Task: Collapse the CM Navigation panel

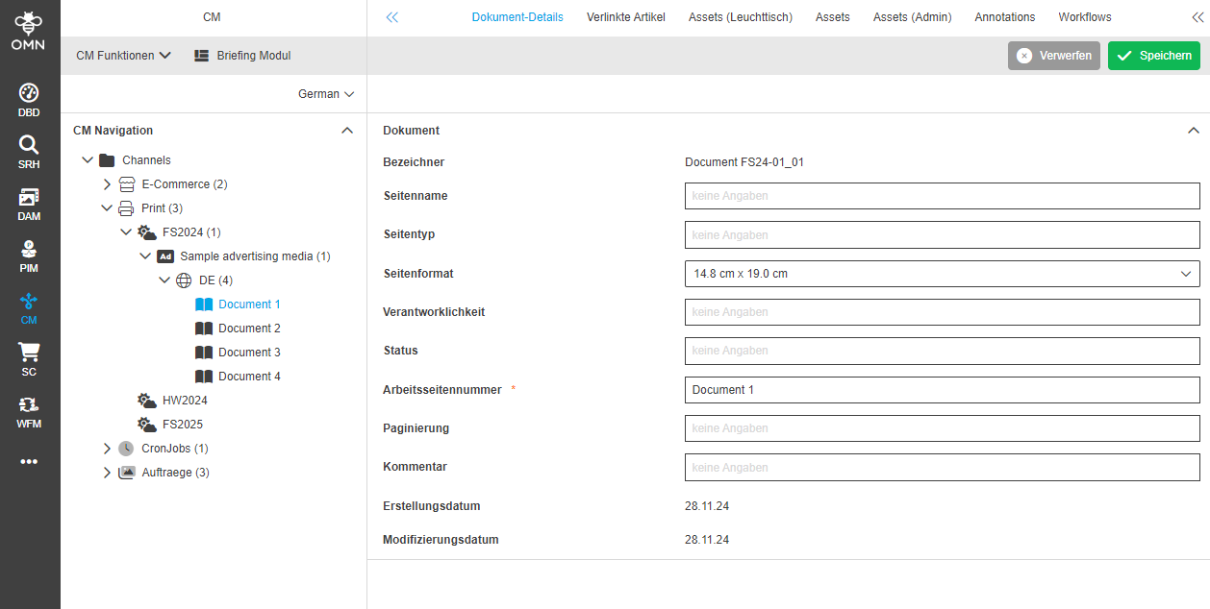Action: (x=347, y=131)
